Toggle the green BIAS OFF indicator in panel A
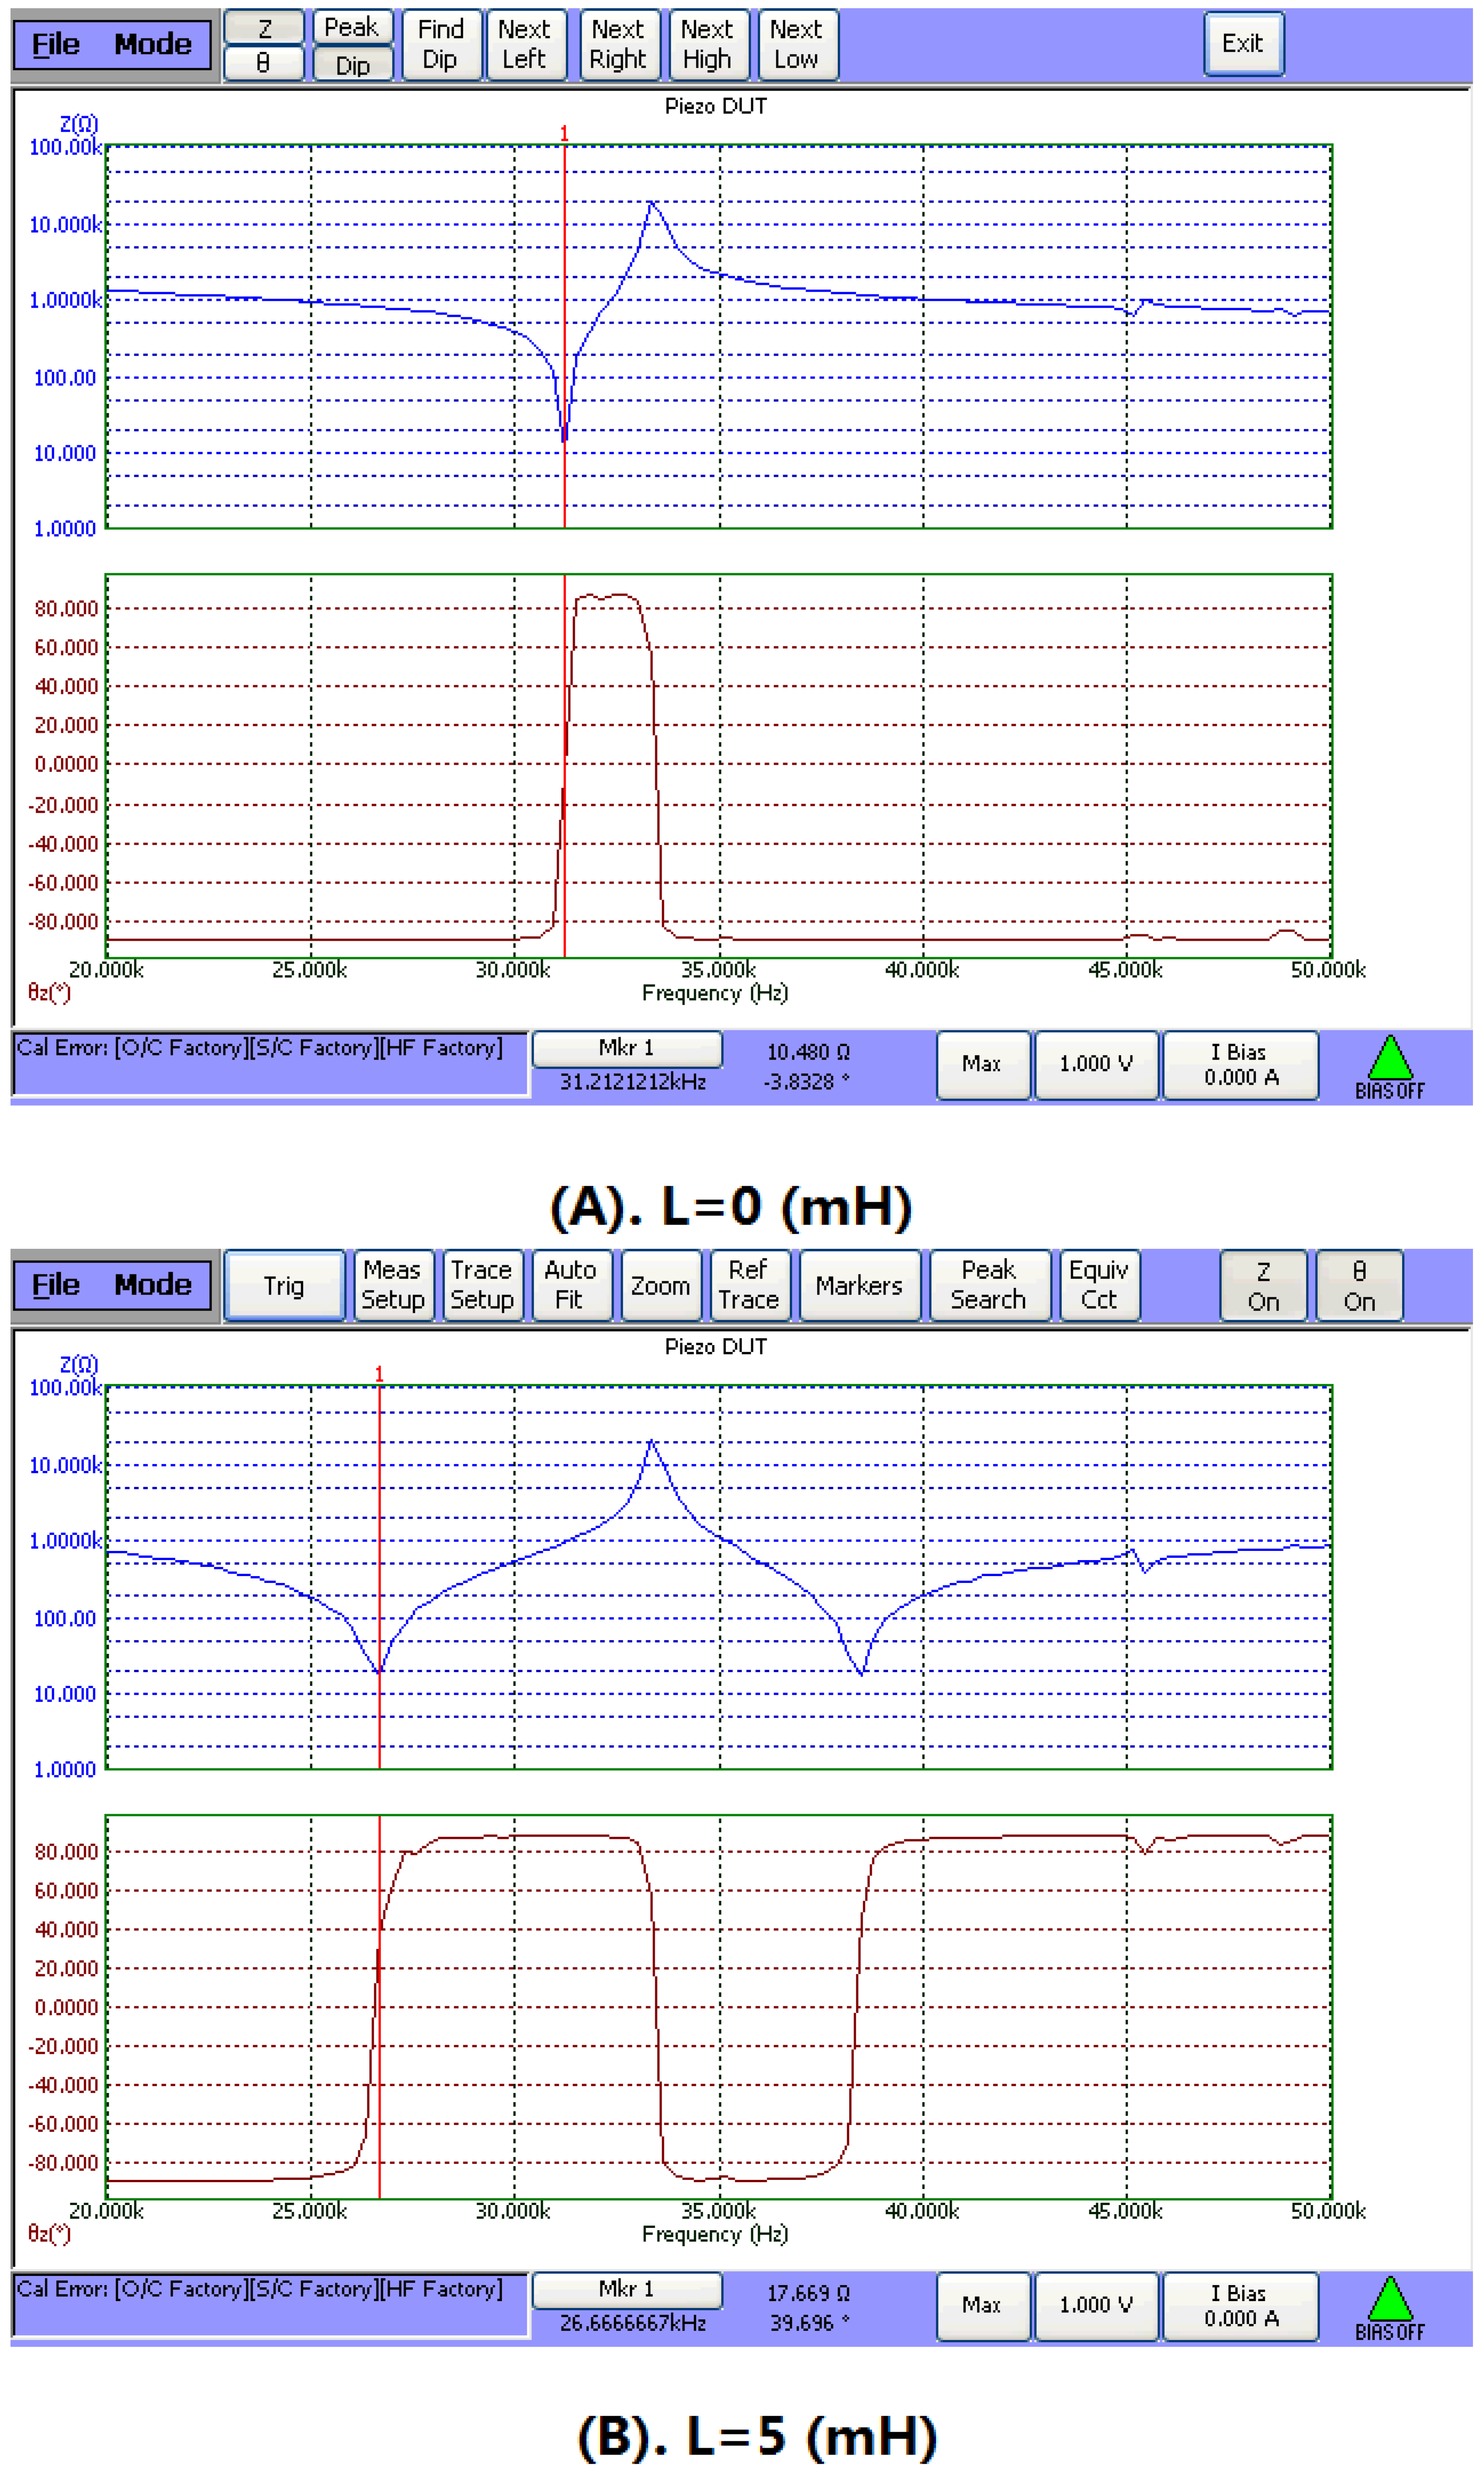 (1390, 1067)
